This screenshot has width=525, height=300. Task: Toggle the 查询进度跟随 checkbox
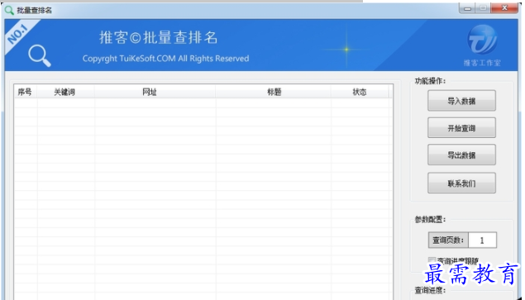tap(432, 260)
